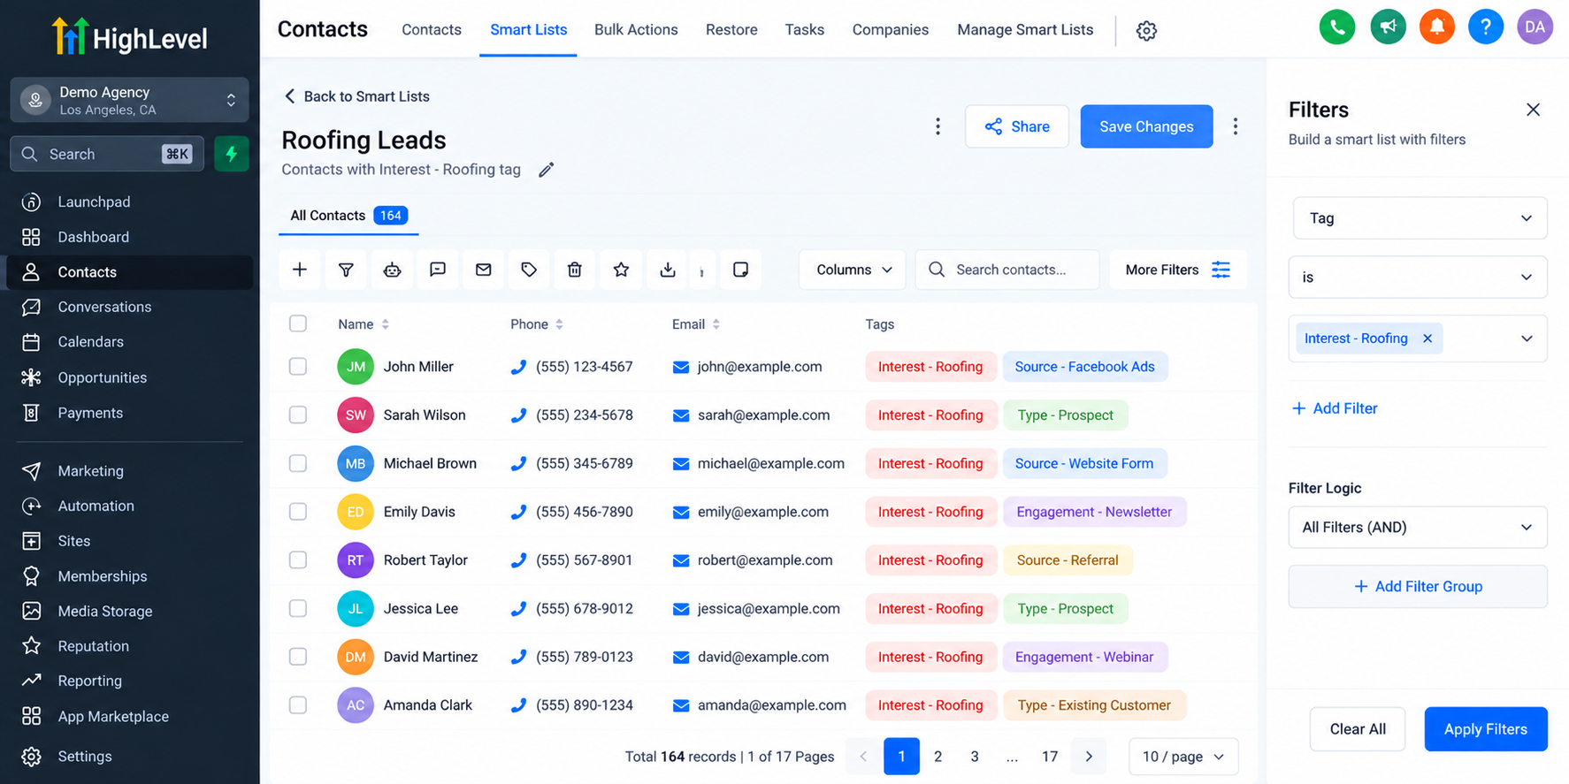Click in the Search contacts field
This screenshot has height=784, width=1569.
coord(1007,270)
